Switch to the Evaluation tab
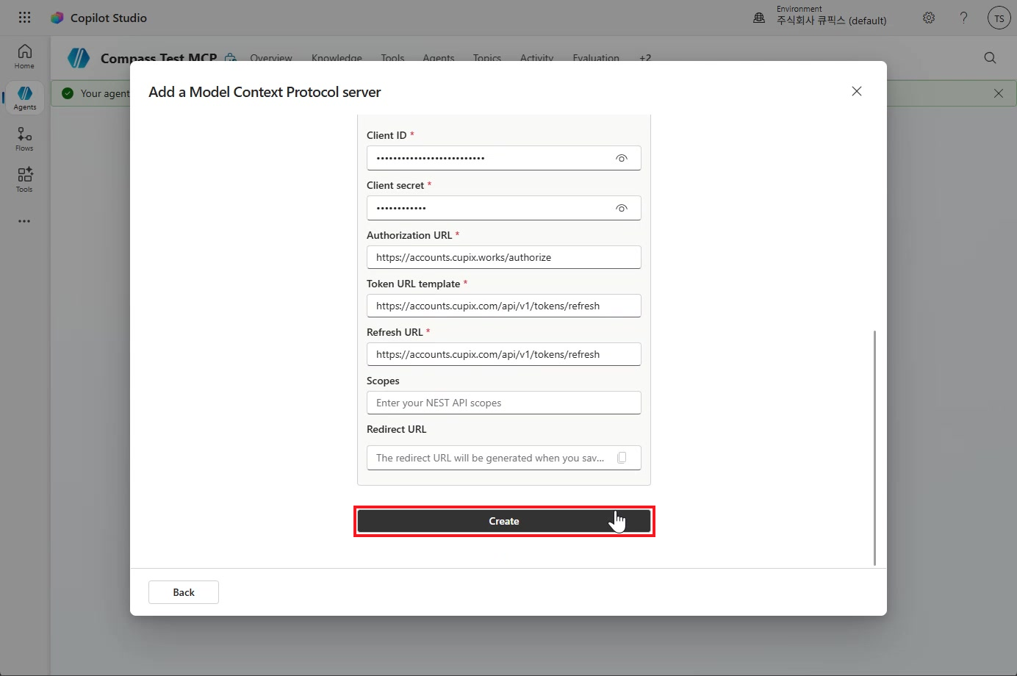Viewport: 1017px width, 676px height. (x=596, y=57)
